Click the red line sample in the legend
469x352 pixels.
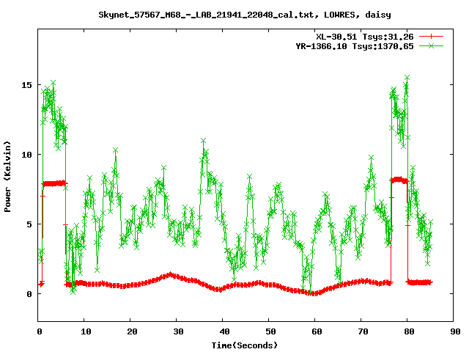[431, 37]
